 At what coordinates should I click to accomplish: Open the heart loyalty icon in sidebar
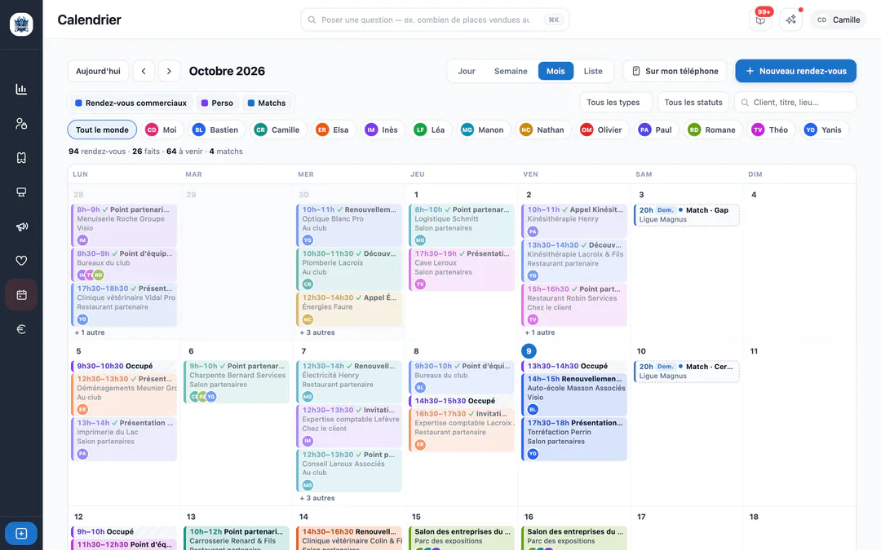click(21, 261)
